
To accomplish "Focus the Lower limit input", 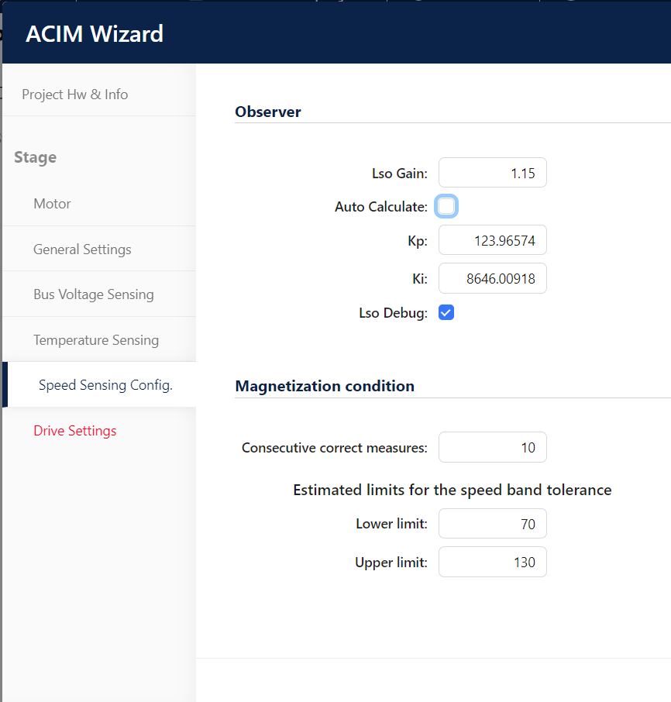I will (492, 524).
